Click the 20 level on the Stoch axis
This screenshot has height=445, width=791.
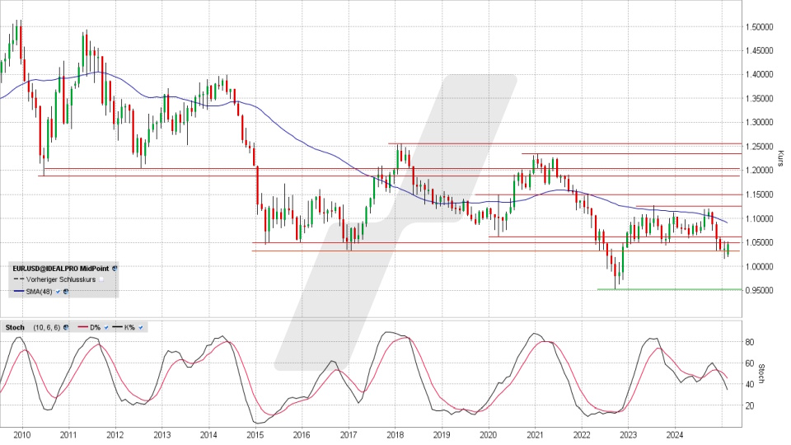pyautogui.click(x=750, y=405)
